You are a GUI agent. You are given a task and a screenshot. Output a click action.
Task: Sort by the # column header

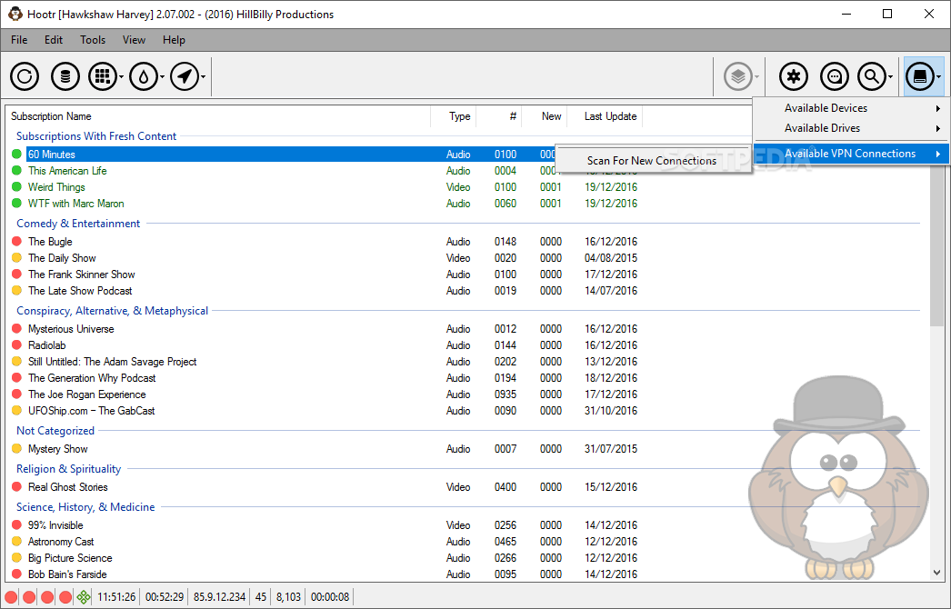click(499, 115)
